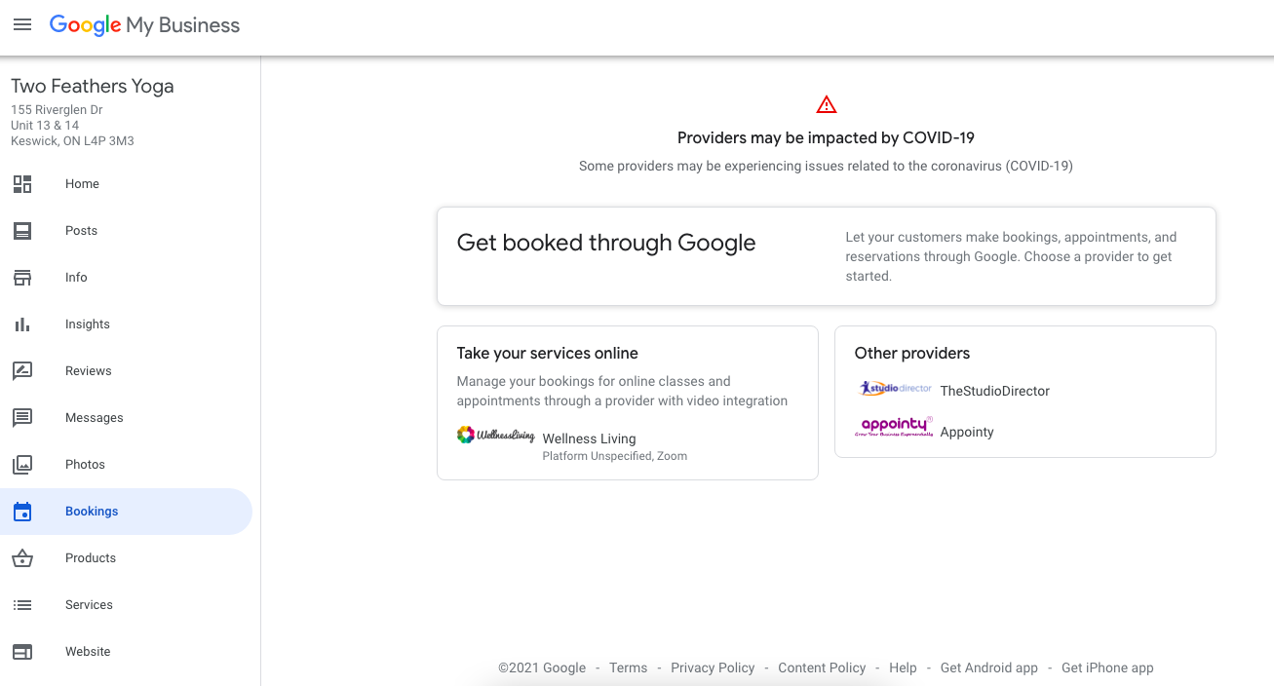Open the Get Android app link
The image size is (1274, 686).
988,667
